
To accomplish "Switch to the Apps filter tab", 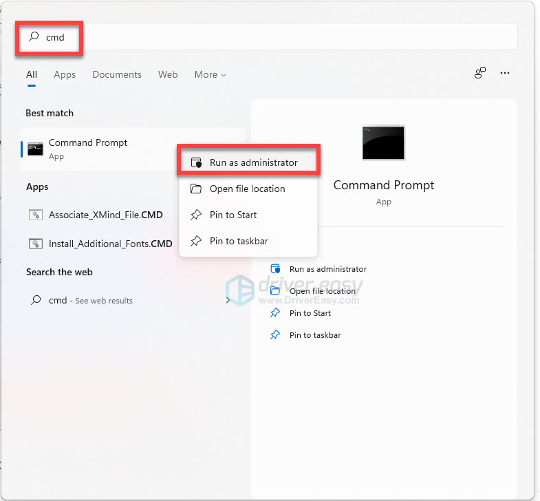I will coord(65,74).
